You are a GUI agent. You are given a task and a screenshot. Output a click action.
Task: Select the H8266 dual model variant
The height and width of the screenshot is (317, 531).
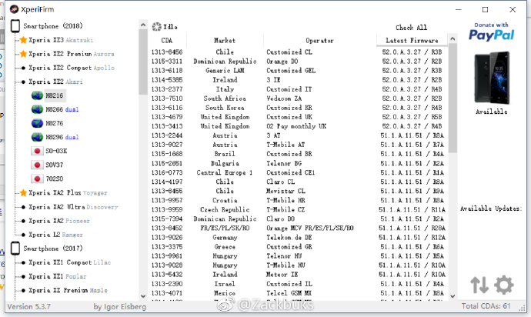(62, 109)
